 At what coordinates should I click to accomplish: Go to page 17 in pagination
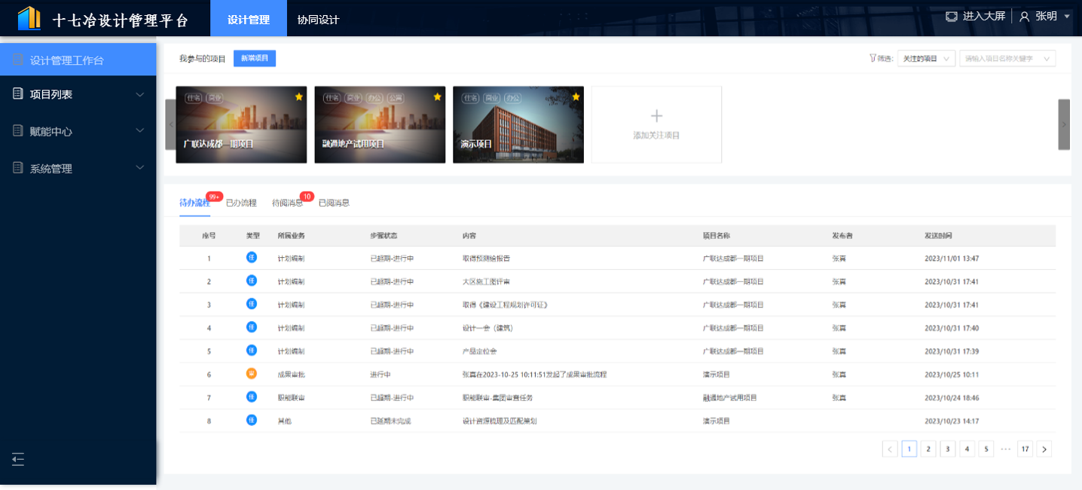click(1025, 449)
